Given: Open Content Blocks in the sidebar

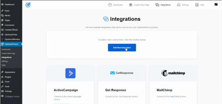Looking at the screenshot, I should point(11,30).
